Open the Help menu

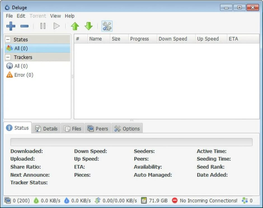pyautogui.click(x=70, y=16)
